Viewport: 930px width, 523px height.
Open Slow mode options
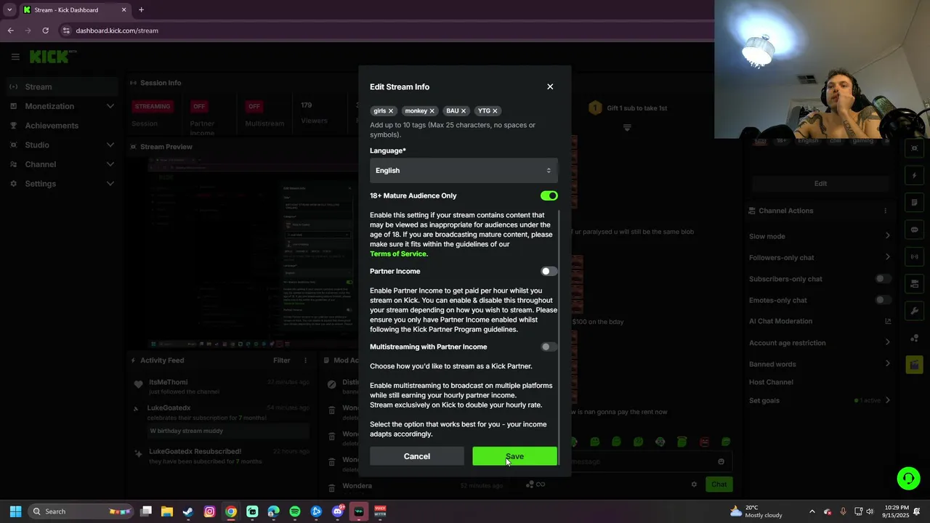(x=820, y=236)
